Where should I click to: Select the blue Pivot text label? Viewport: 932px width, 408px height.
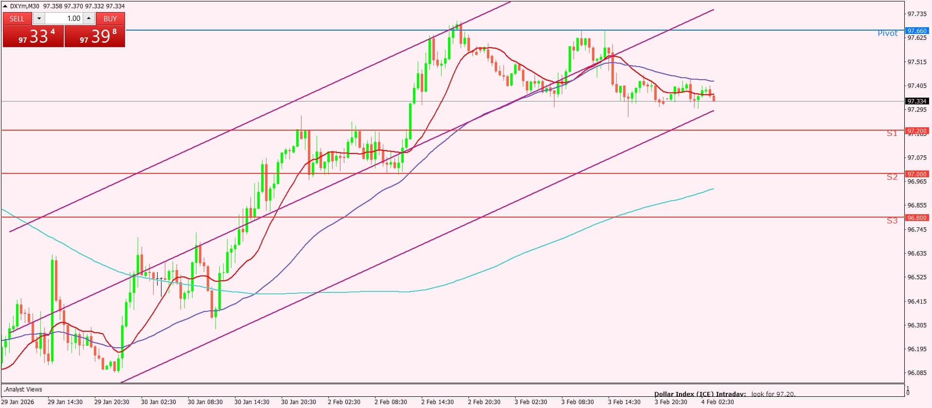point(887,34)
